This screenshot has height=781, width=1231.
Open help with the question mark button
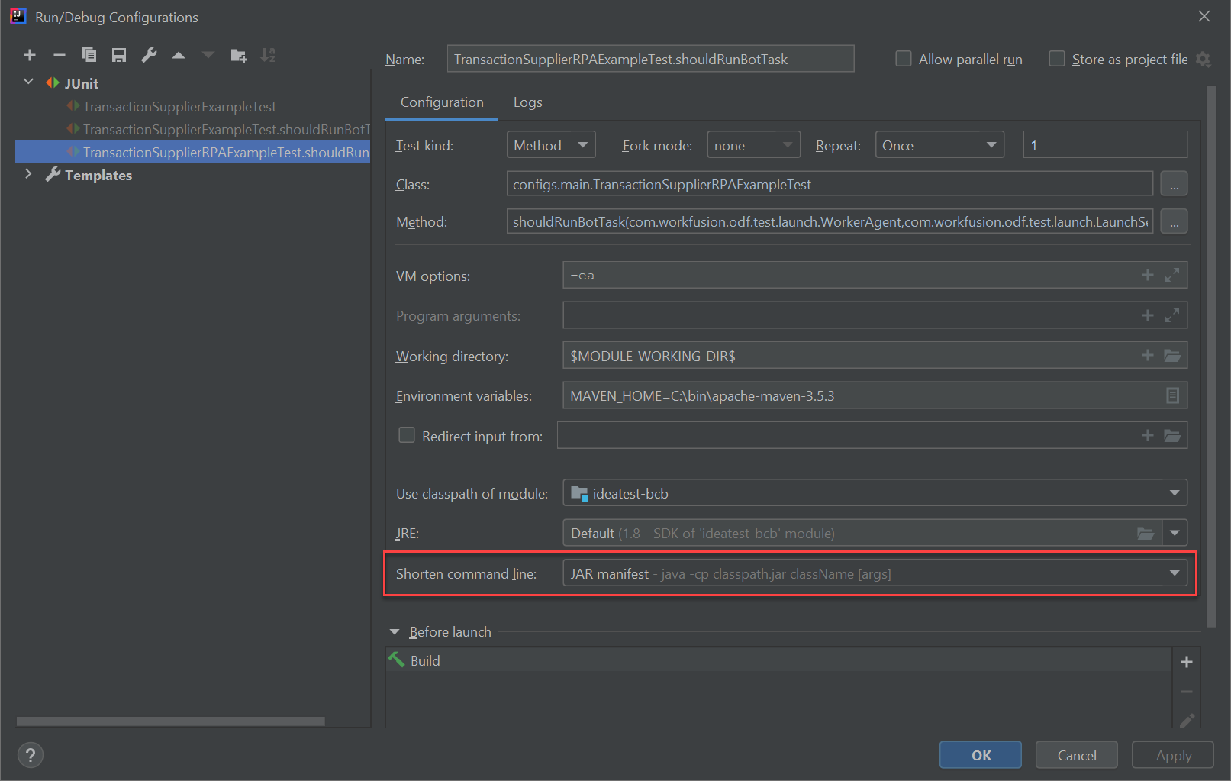30,755
